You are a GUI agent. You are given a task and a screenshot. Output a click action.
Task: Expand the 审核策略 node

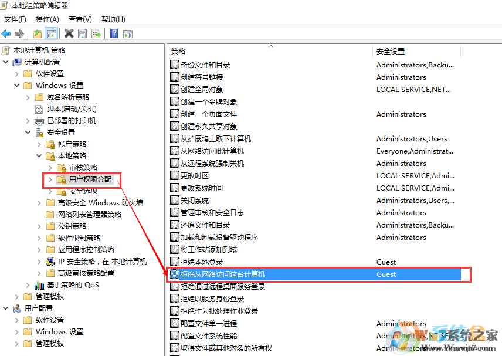[50, 168]
